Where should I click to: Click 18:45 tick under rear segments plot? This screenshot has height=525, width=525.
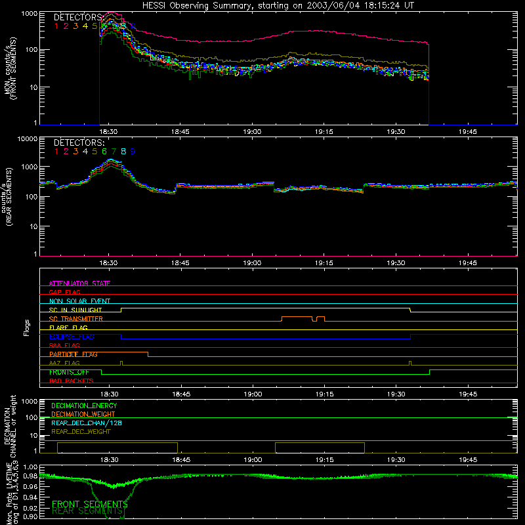click(x=180, y=263)
